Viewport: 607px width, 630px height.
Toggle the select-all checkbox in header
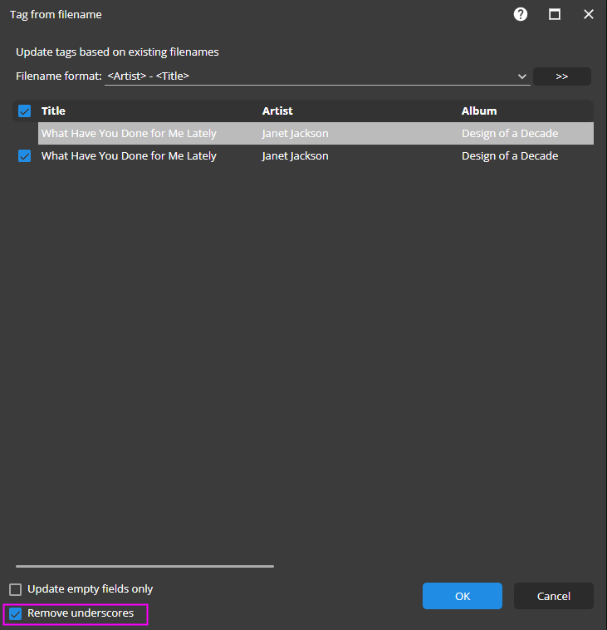point(25,111)
